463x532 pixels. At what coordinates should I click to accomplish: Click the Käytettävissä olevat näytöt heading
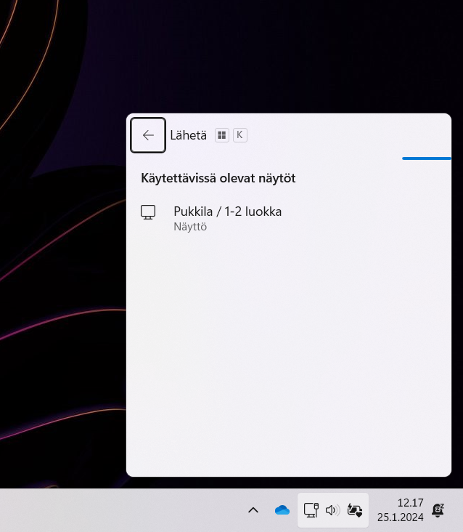click(x=218, y=178)
